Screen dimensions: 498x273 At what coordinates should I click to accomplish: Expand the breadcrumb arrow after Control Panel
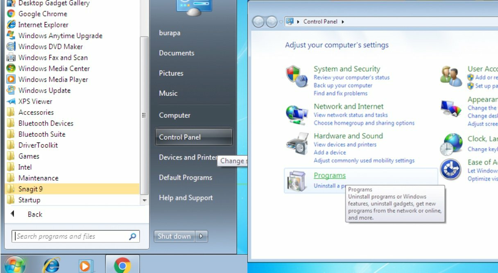(x=342, y=22)
